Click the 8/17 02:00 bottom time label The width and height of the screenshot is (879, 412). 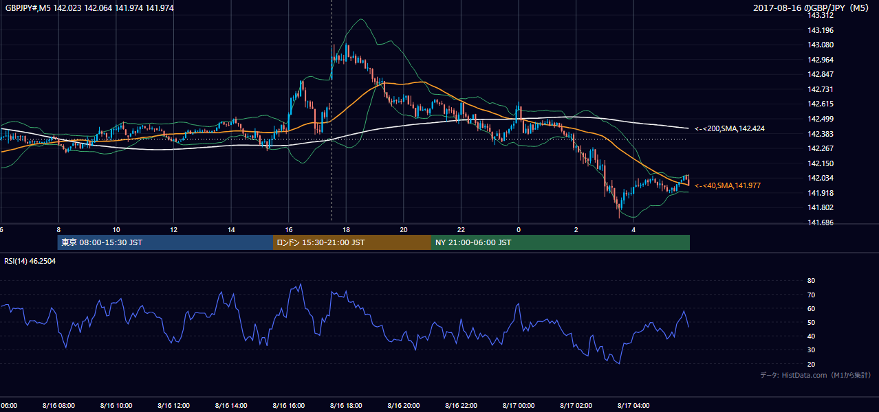pyautogui.click(x=576, y=405)
